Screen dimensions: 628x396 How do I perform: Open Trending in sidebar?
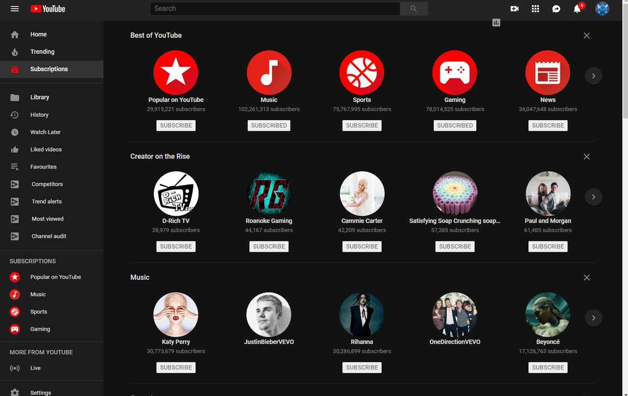52,52
